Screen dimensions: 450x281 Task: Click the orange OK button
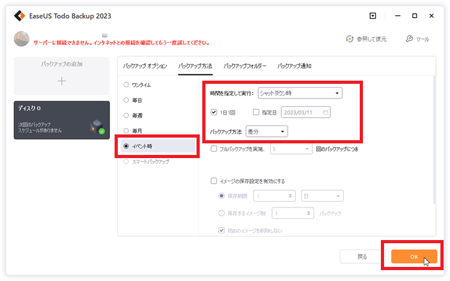(x=414, y=257)
